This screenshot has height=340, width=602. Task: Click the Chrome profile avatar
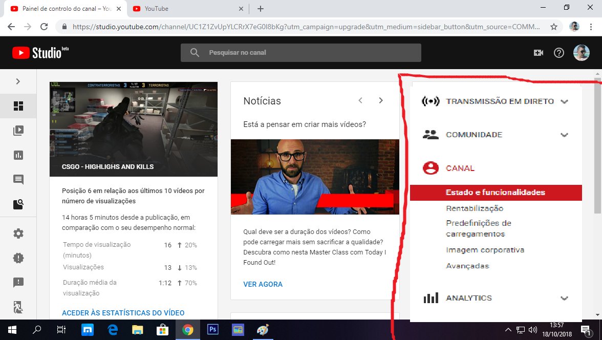click(x=574, y=27)
